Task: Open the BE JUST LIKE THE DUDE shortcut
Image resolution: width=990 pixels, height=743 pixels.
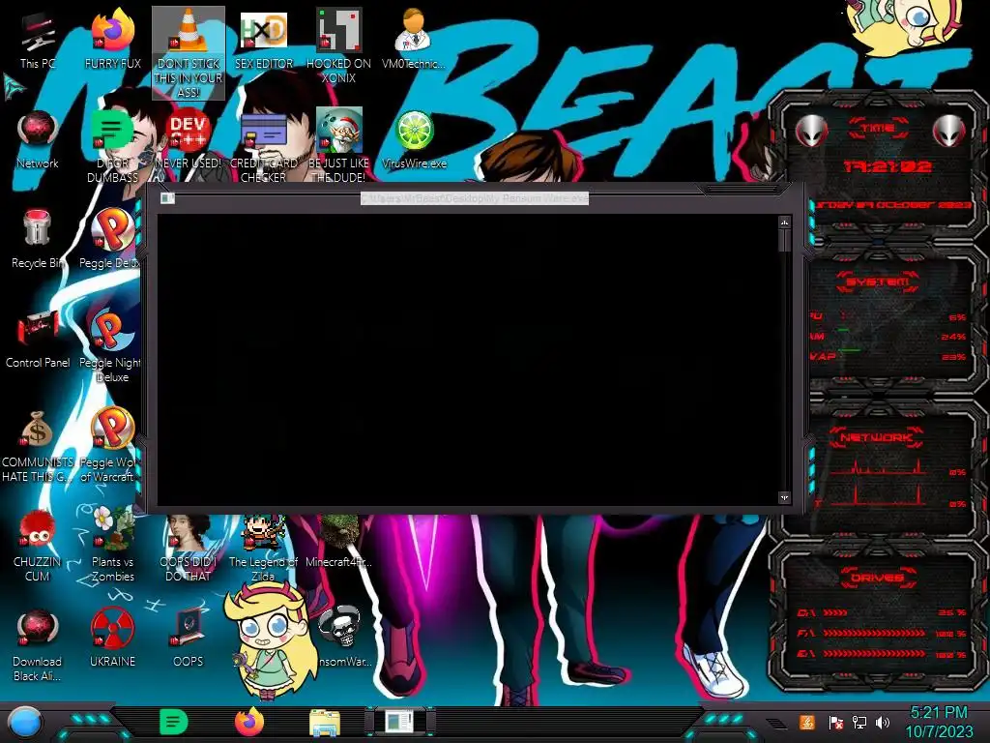Action: pyautogui.click(x=338, y=147)
